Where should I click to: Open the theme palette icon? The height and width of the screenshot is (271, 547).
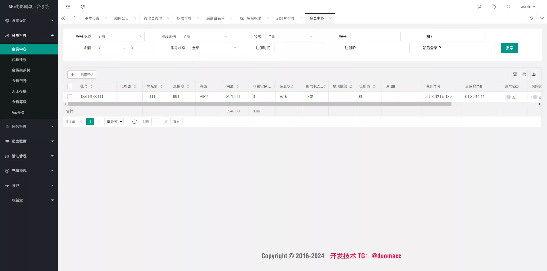pyautogui.click(x=479, y=7)
